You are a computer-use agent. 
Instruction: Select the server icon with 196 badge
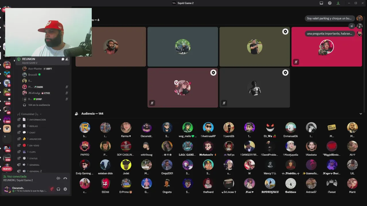pos(7,148)
